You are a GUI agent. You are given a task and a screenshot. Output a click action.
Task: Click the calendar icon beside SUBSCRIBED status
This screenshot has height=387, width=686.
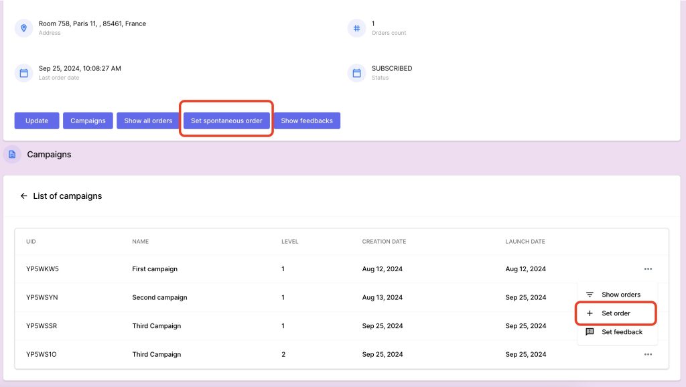point(356,73)
